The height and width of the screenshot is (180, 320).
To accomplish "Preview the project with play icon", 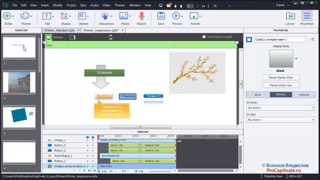I will 176,16.
